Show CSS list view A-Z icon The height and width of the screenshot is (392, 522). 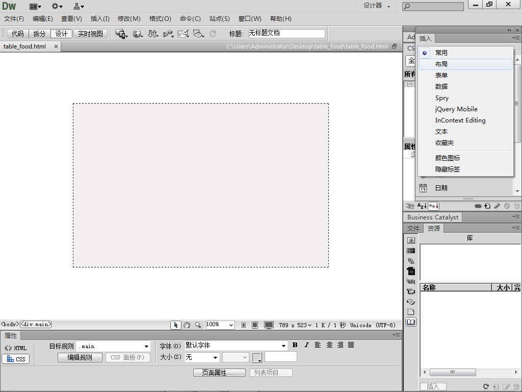click(422, 206)
